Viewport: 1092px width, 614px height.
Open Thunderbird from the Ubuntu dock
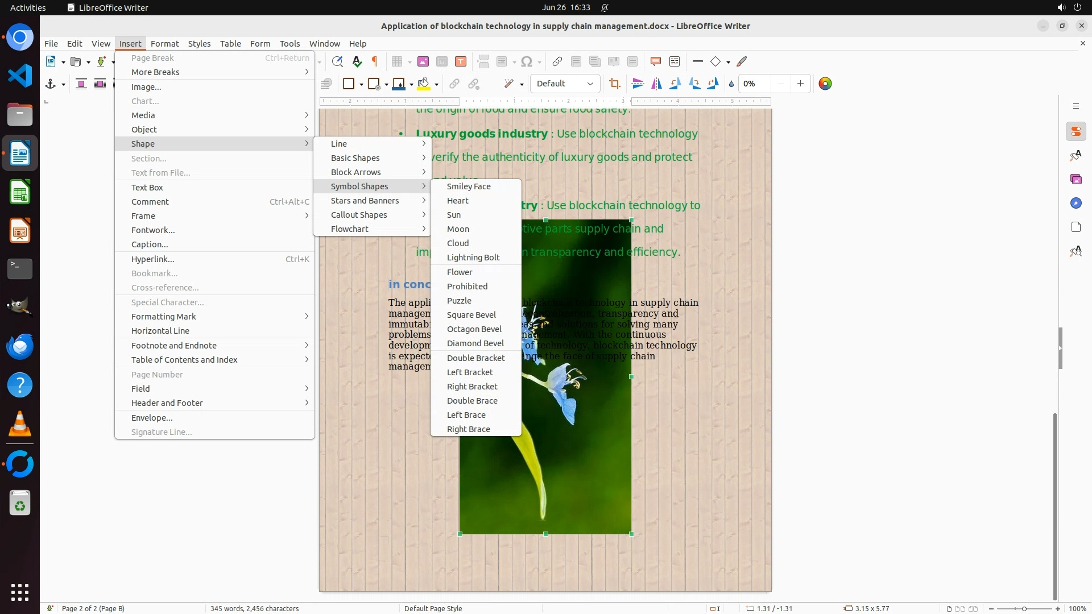click(x=20, y=346)
